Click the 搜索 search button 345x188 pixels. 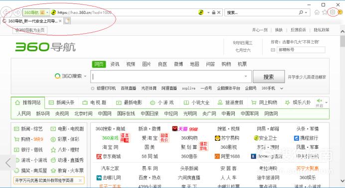coord(269,77)
